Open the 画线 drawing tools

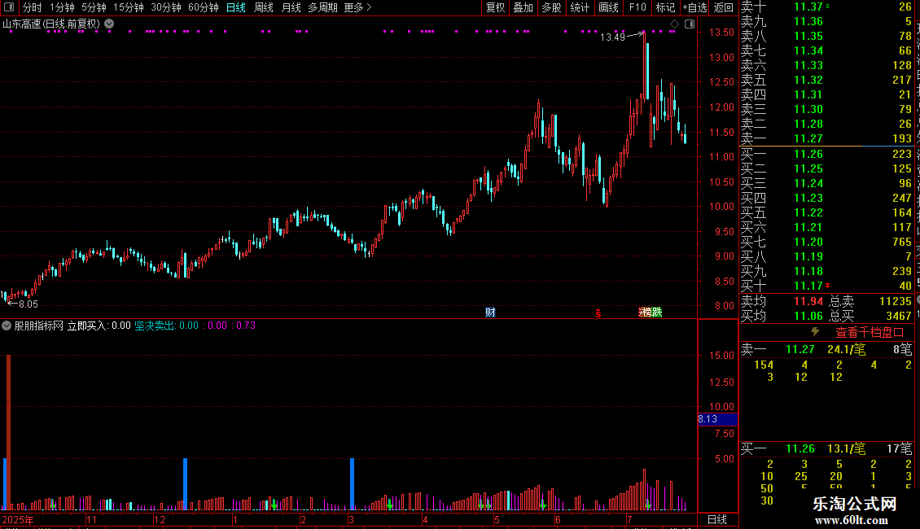click(x=608, y=7)
